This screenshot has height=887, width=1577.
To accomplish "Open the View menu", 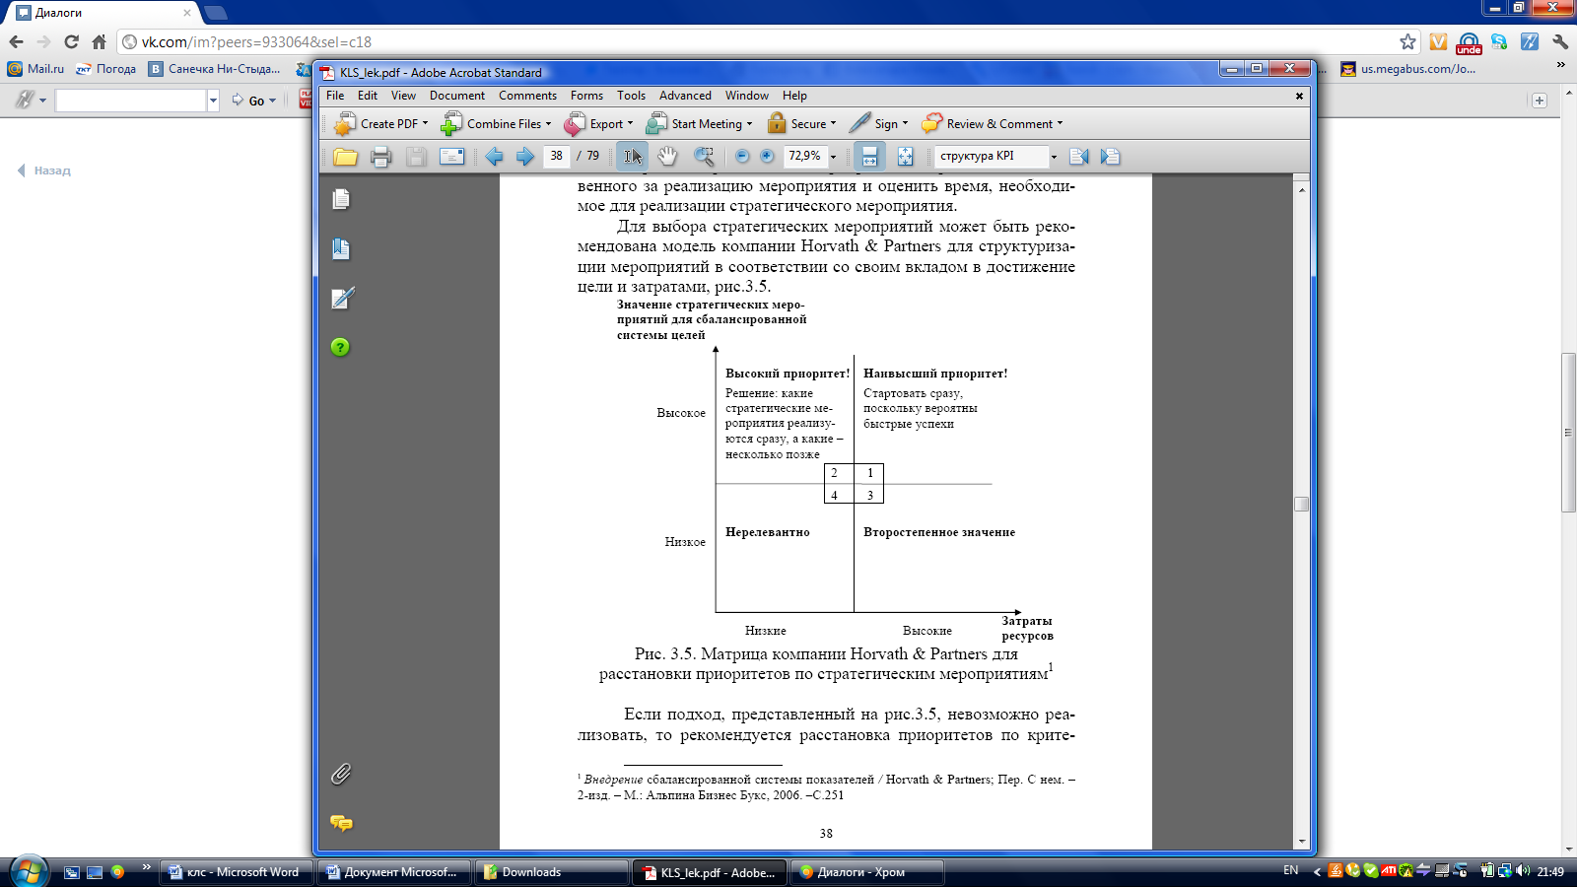I will (403, 96).
